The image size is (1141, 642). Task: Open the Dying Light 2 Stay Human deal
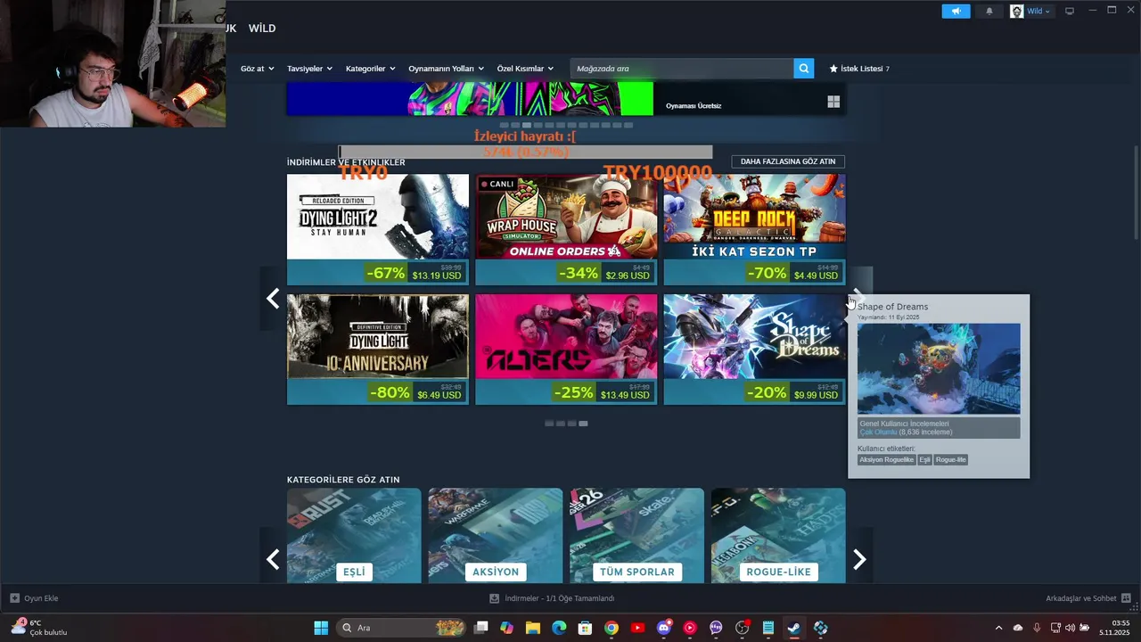378,229
